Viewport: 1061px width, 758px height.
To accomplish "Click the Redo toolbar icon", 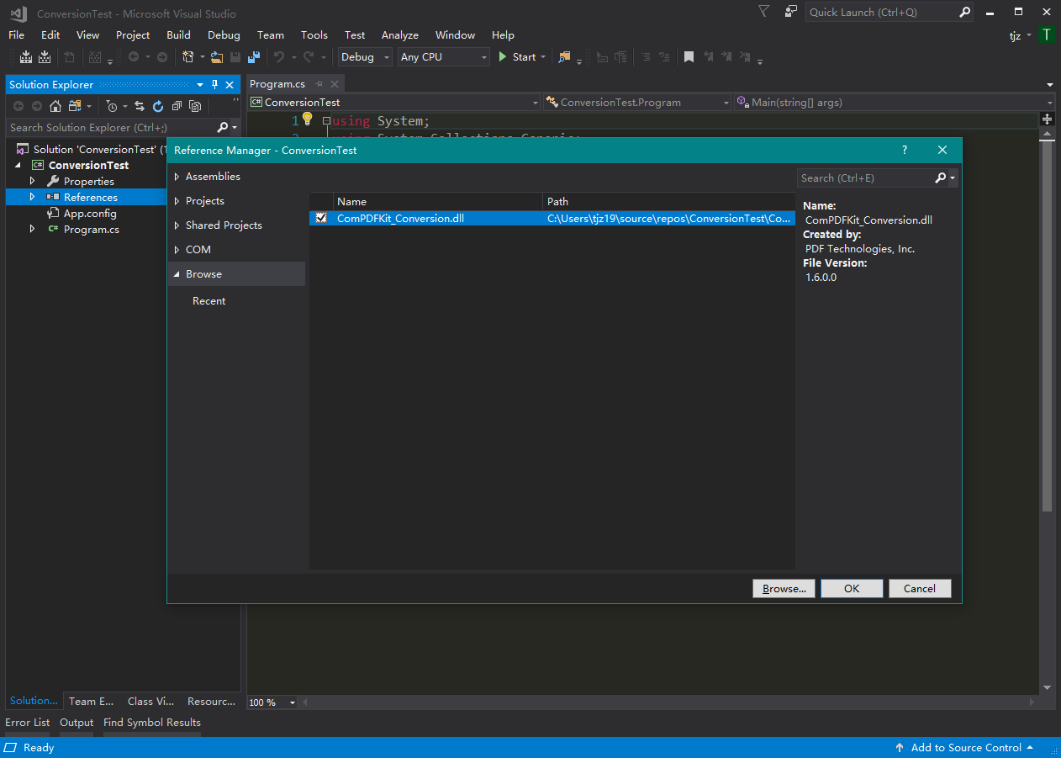I will pos(309,57).
